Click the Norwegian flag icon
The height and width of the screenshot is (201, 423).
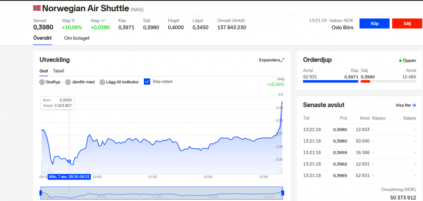tap(37, 8)
